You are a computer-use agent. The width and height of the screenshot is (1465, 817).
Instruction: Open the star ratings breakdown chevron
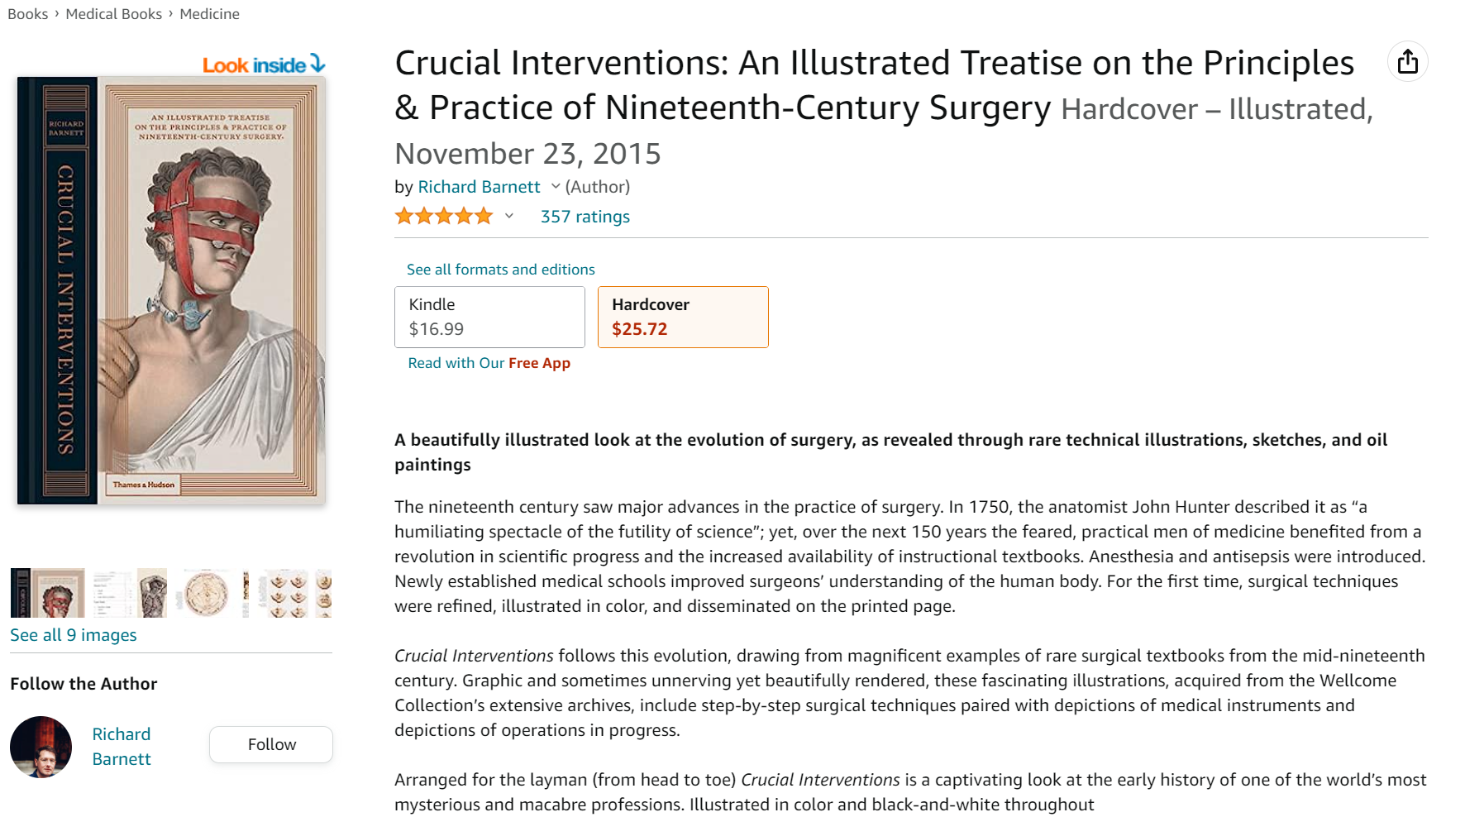tap(509, 217)
